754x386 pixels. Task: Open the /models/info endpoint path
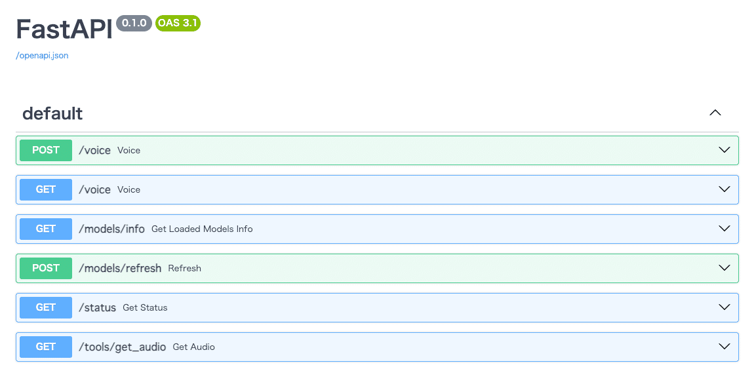click(x=111, y=229)
